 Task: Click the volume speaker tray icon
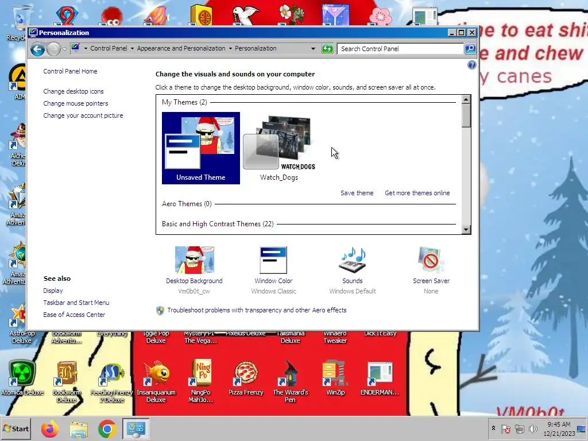pyautogui.click(x=533, y=428)
